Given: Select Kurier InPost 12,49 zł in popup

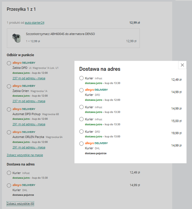Looking at the screenshot, I should pyautogui.click(x=82, y=78).
